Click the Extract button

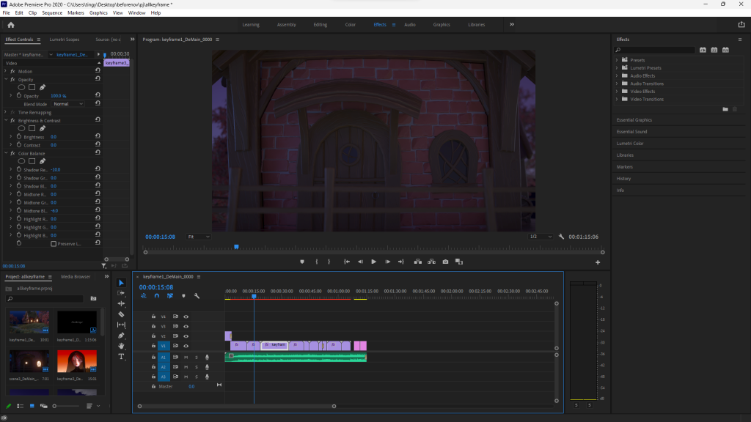coord(431,262)
